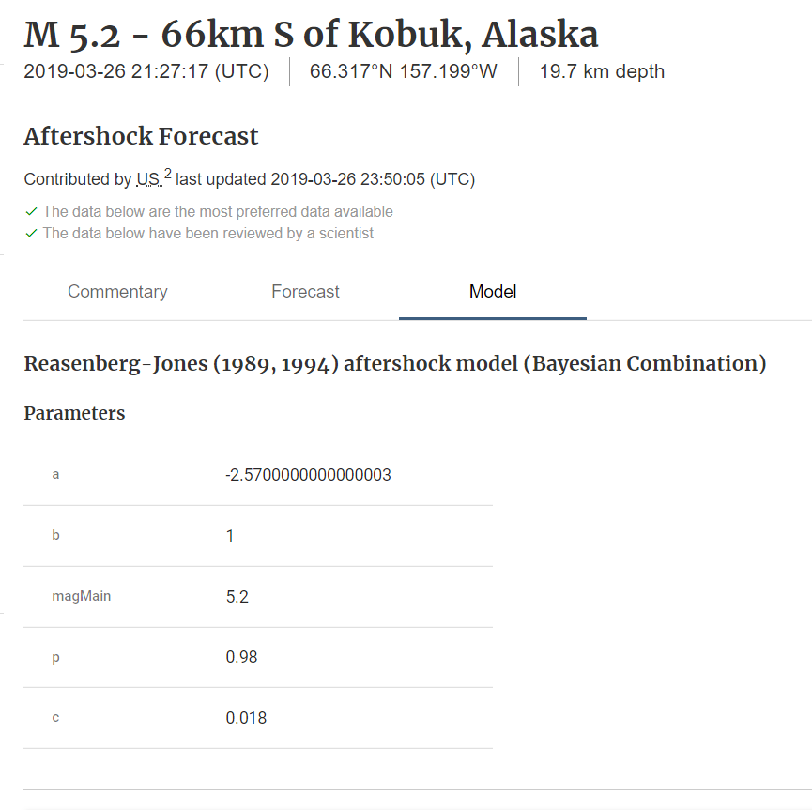Screen dimensions: 812x810
Task: Click the Aftershock Forecast heading
Action: (141, 136)
